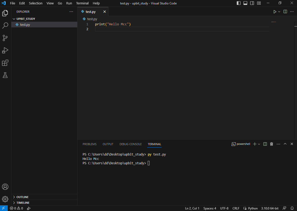Click the Run Python File play button

tap(275, 12)
